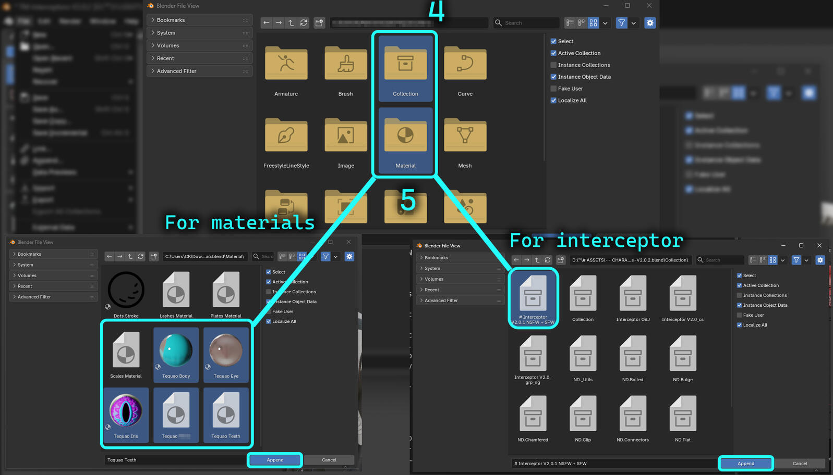The image size is (833, 475).
Task: Enable Instance Collections in top File View
Action: coord(553,65)
